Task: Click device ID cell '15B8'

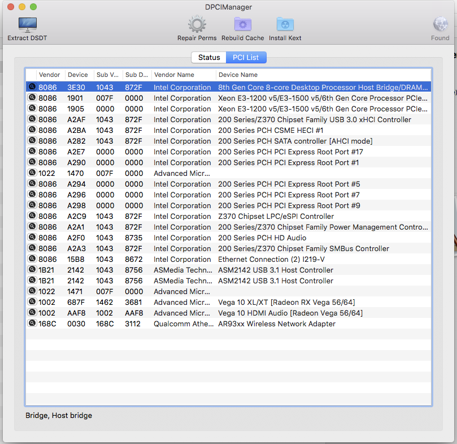Action: tap(76, 259)
